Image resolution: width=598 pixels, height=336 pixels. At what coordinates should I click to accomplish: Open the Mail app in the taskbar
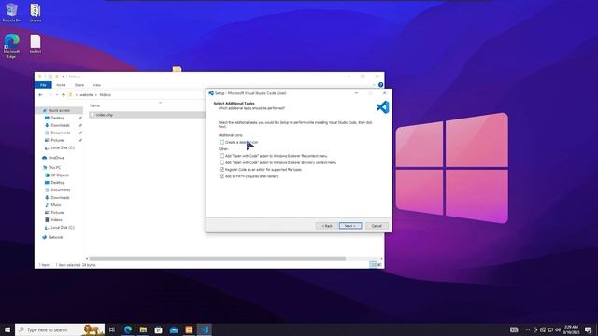coord(174,329)
